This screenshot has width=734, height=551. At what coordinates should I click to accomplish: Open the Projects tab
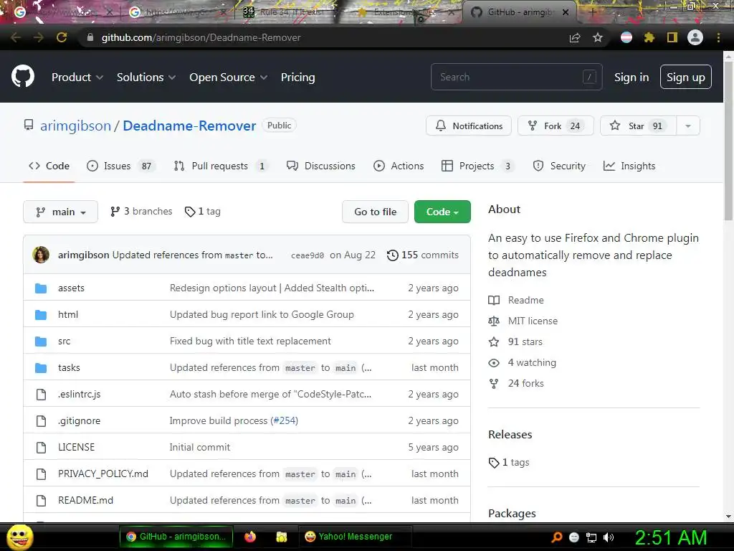pos(477,166)
